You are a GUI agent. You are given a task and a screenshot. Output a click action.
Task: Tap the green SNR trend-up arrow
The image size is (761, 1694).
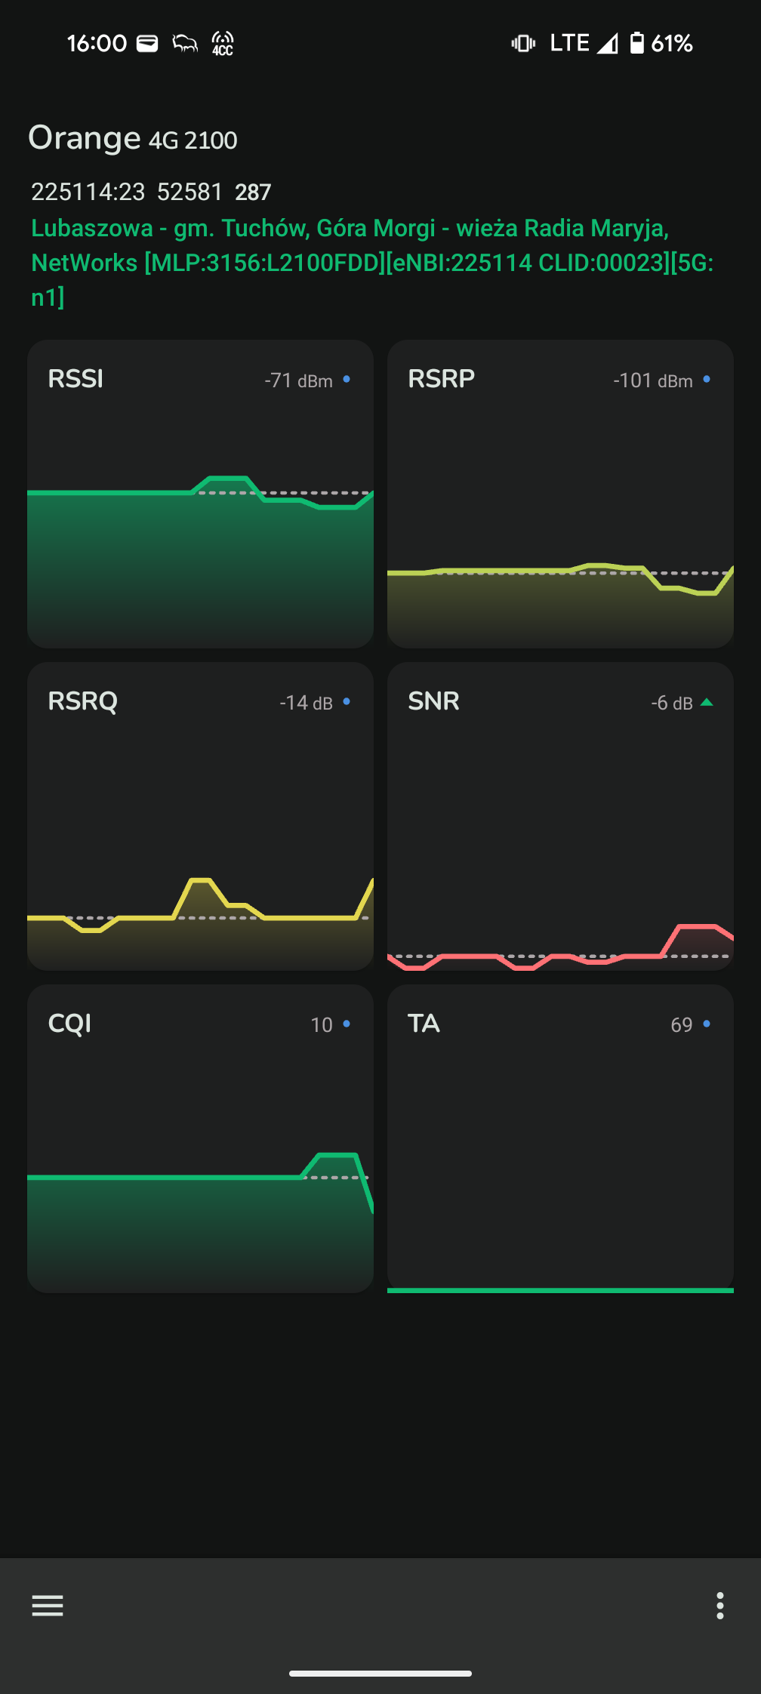(707, 702)
